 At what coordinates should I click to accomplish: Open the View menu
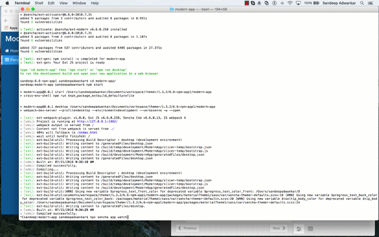[x=63, y=3]
